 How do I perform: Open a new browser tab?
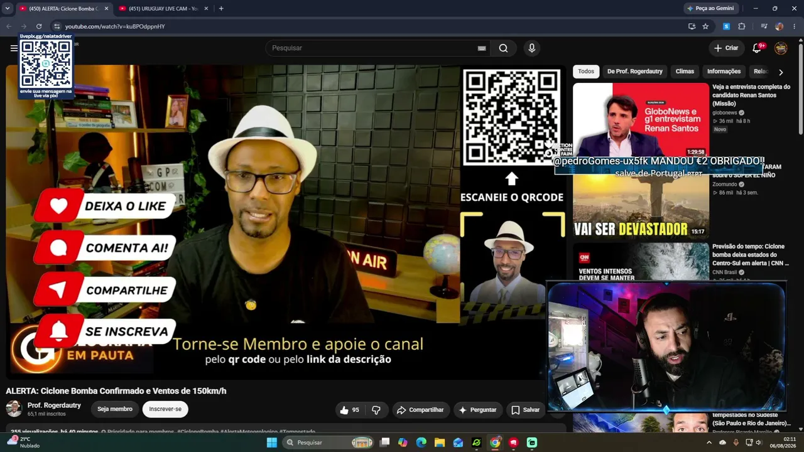[221, 9]
